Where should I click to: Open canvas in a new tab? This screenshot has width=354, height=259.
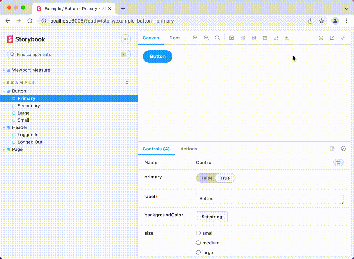coord(332,38)
